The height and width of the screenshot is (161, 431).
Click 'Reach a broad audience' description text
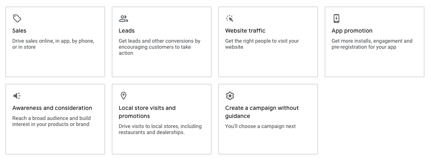point(52,121)
